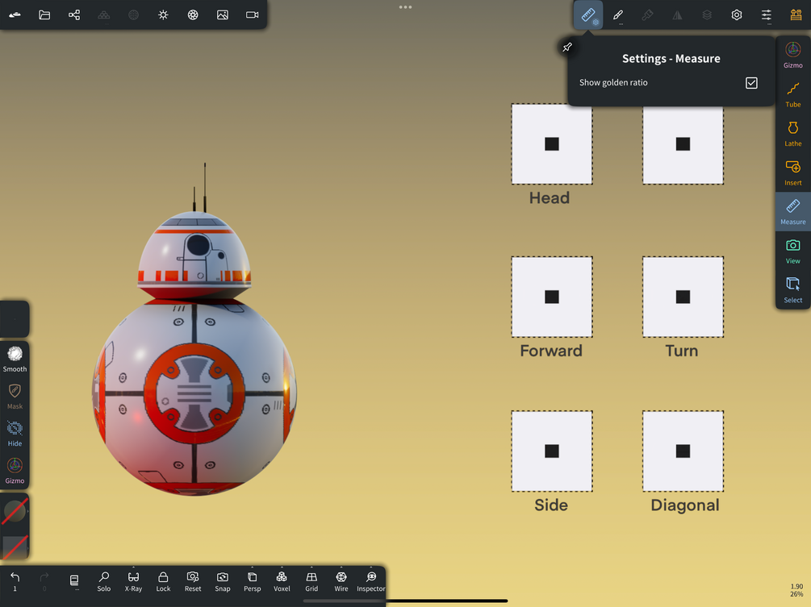This screenshot has height=607, width=811.
Task: Open the Layers stack menu
Action: (x=707, y=15)
